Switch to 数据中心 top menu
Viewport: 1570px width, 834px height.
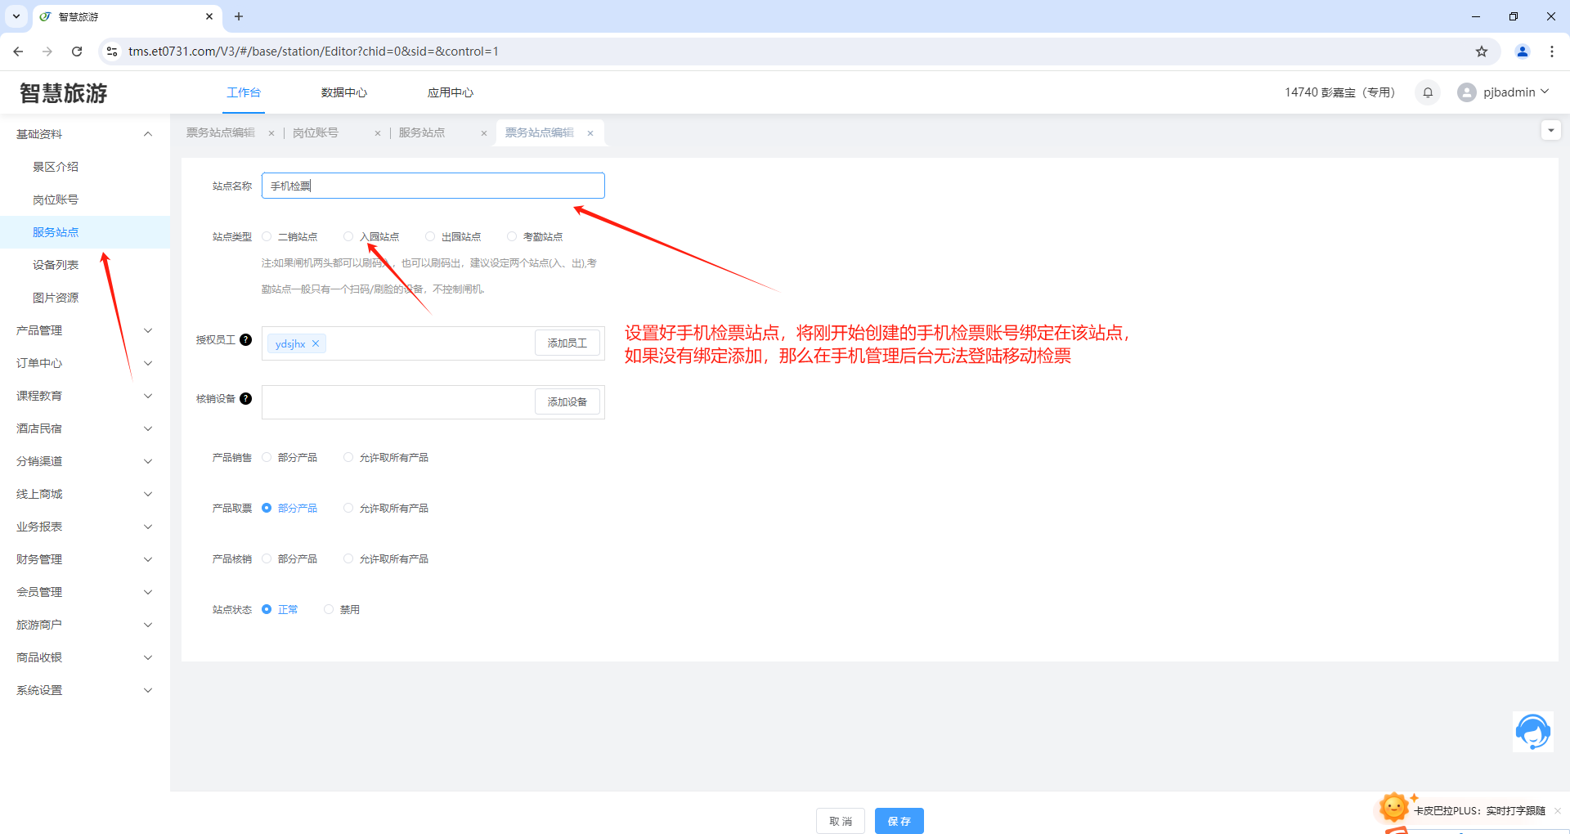coord(343,92)
